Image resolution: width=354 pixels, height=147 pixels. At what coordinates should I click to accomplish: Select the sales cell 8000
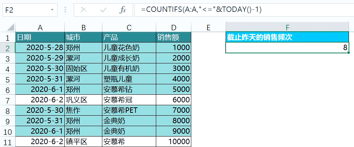pyautogui.click(x=174, y=121)
